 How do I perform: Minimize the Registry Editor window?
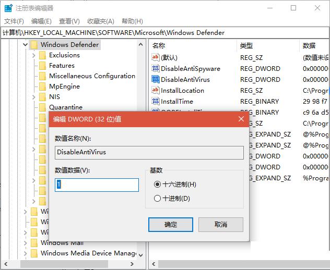270,8
